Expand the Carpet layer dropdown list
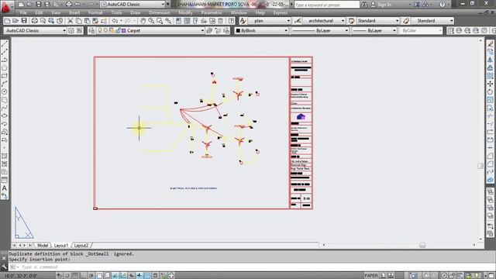 (x=202, y=31)
